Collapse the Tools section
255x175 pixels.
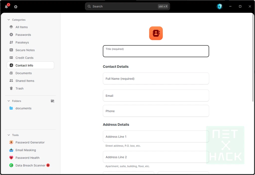9,135
